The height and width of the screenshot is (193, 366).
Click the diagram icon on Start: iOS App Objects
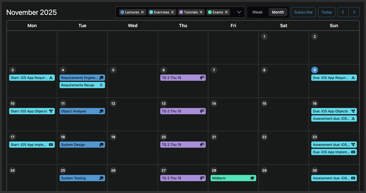point(51,111)
